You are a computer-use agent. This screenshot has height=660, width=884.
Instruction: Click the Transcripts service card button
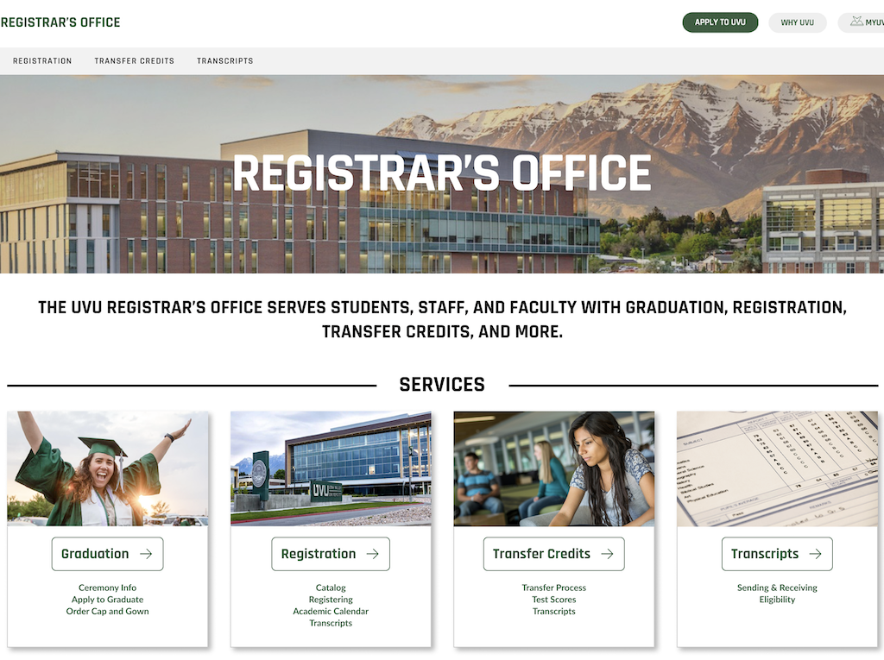point(777,554)
